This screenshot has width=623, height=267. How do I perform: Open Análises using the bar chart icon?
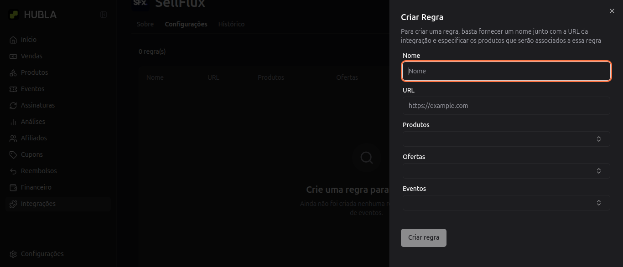coord(13,122)
